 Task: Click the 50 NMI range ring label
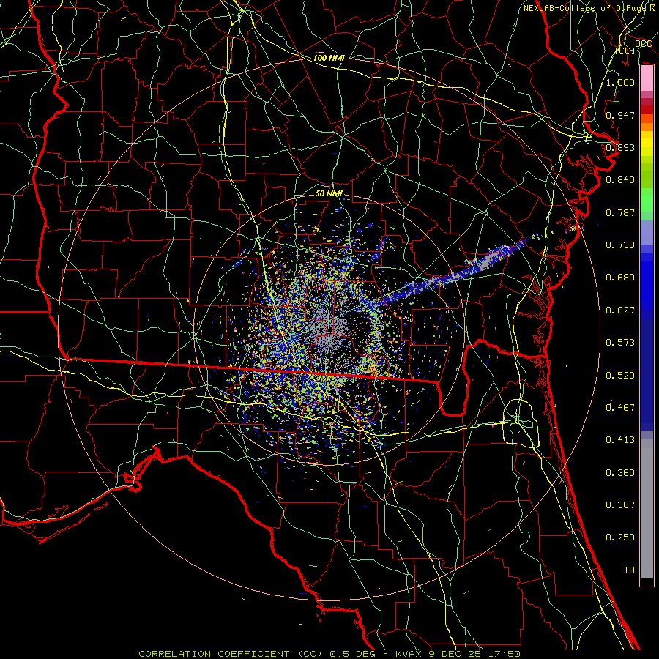[x=329, y=194]
